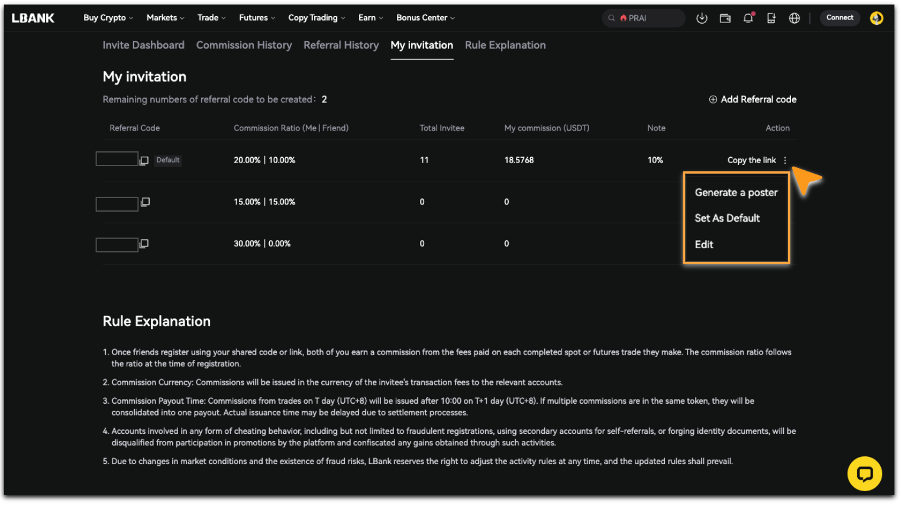Open the live chat support bubble
This screenshot has height=506, width=901.
(x=864, y=473)
